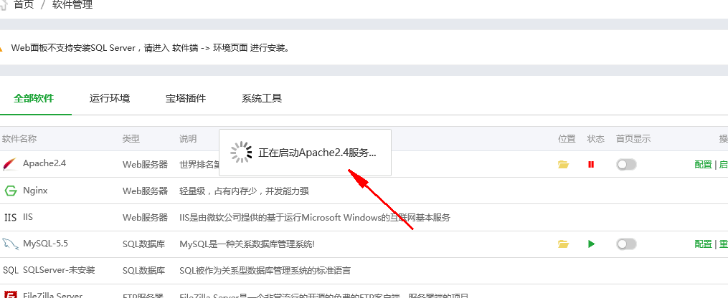Open 配置 link for Apache2.4

[x=704, y=165]
